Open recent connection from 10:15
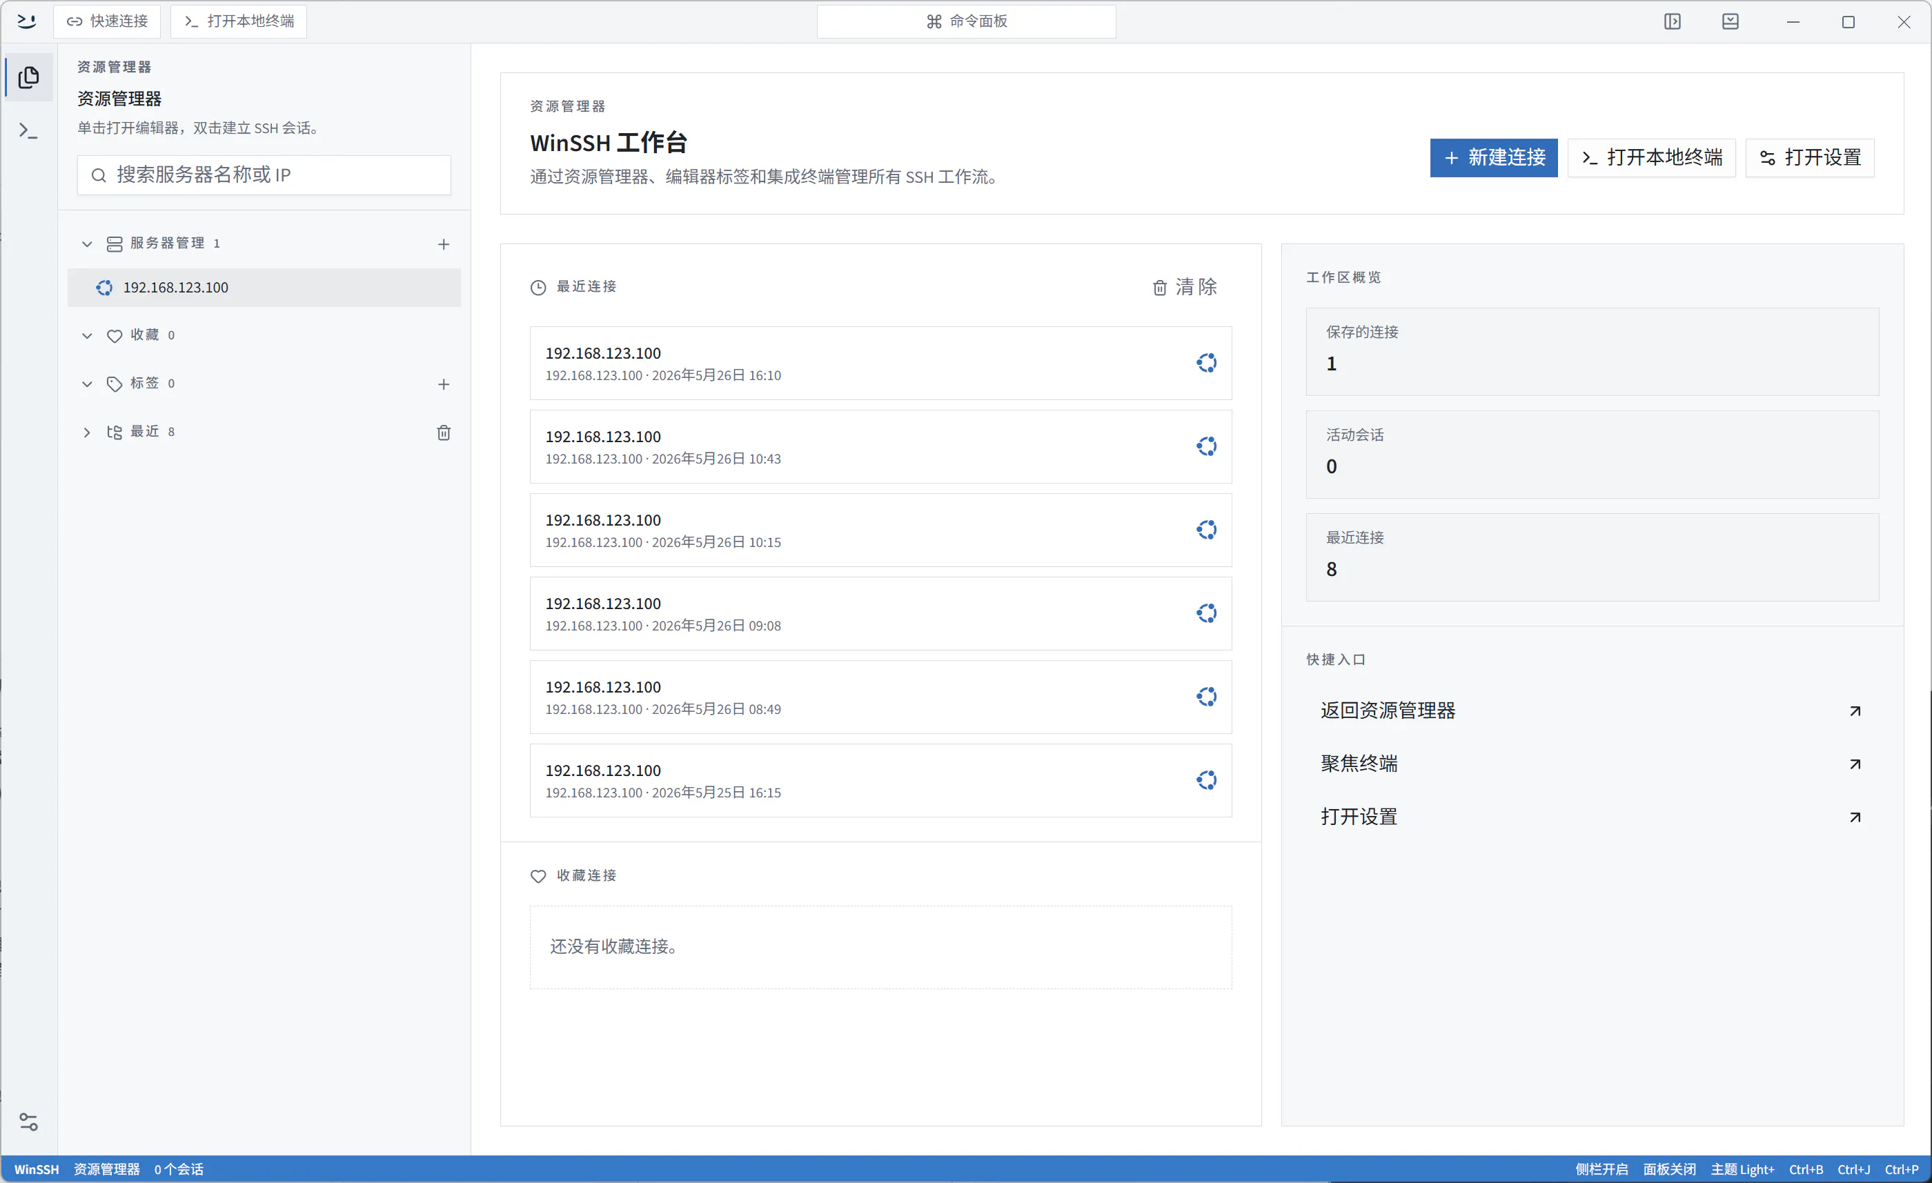 (x=880, y=530)
